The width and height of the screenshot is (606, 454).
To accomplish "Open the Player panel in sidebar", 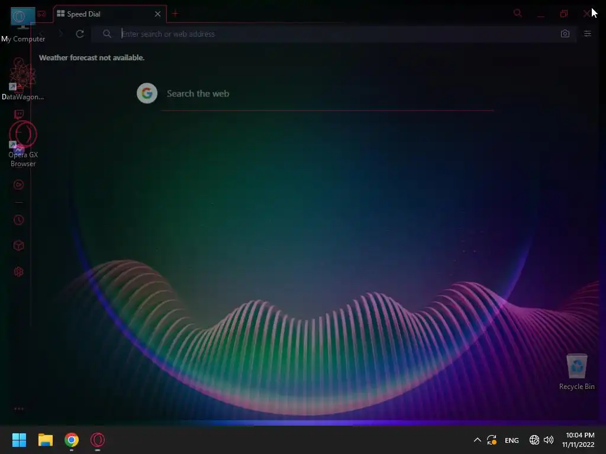I will (18, 184).
